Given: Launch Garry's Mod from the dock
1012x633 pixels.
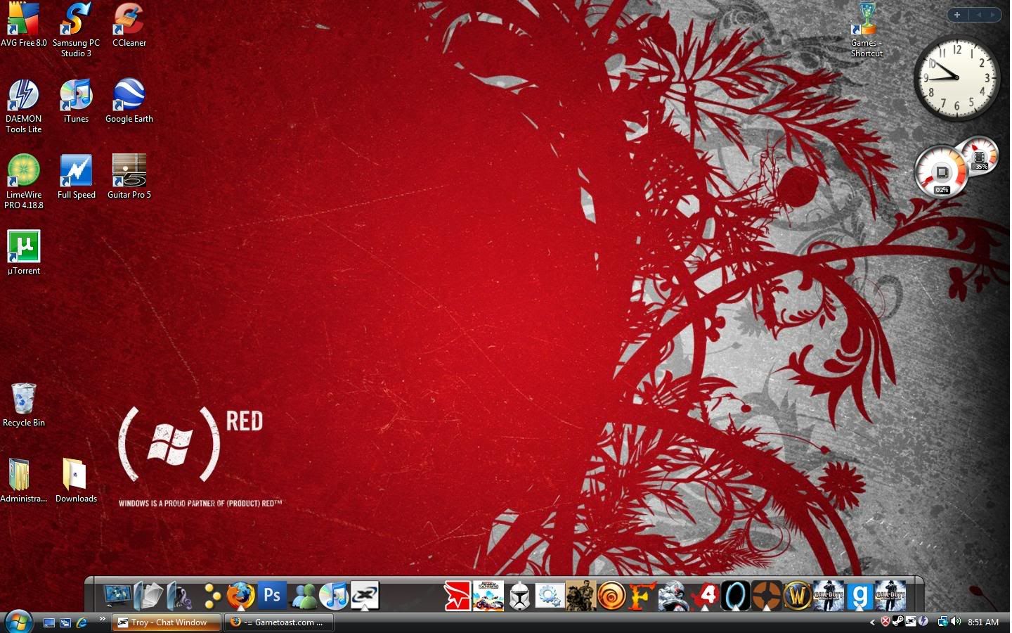Looking at the screenshot, I should coord(859,596).
